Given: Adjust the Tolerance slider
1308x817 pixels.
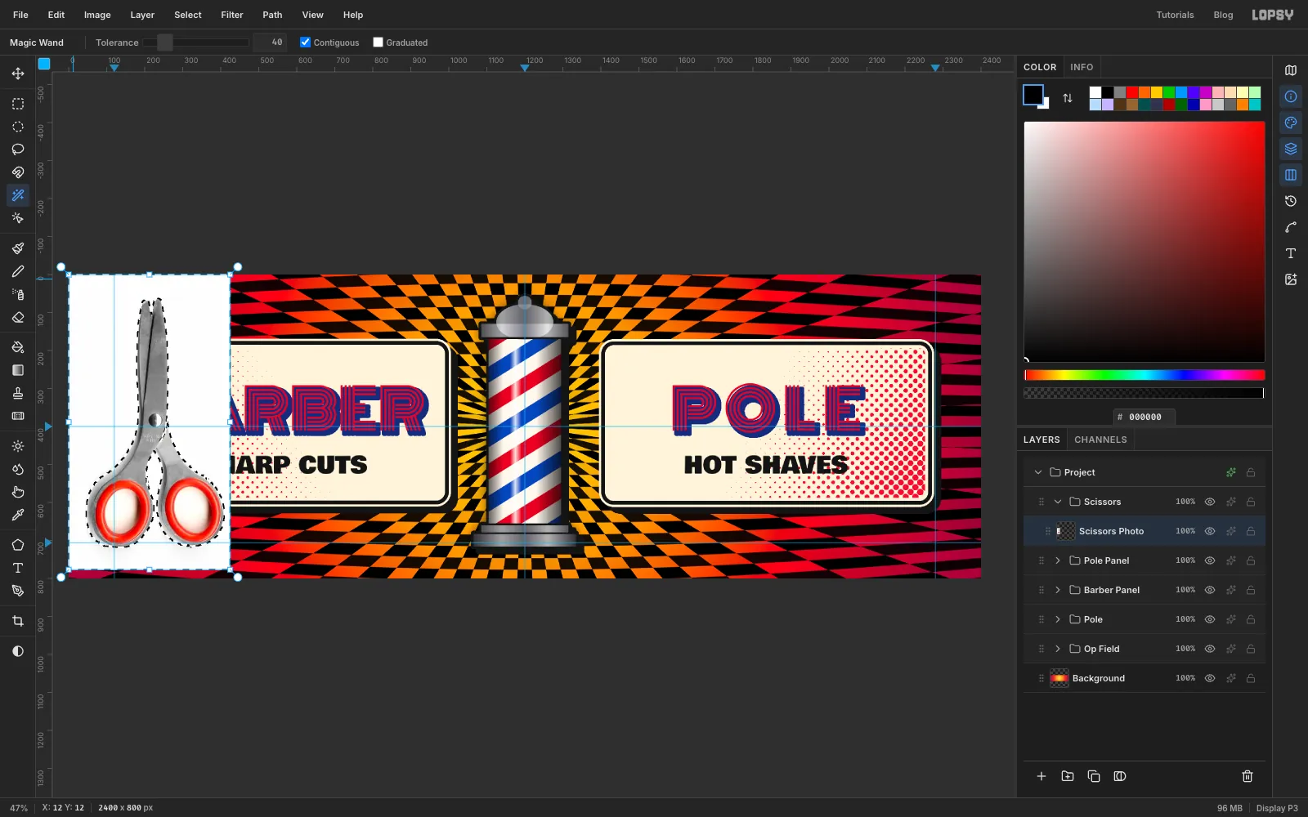Looking at the screenshot, I should pyautogui.click(x=196, y=42).
